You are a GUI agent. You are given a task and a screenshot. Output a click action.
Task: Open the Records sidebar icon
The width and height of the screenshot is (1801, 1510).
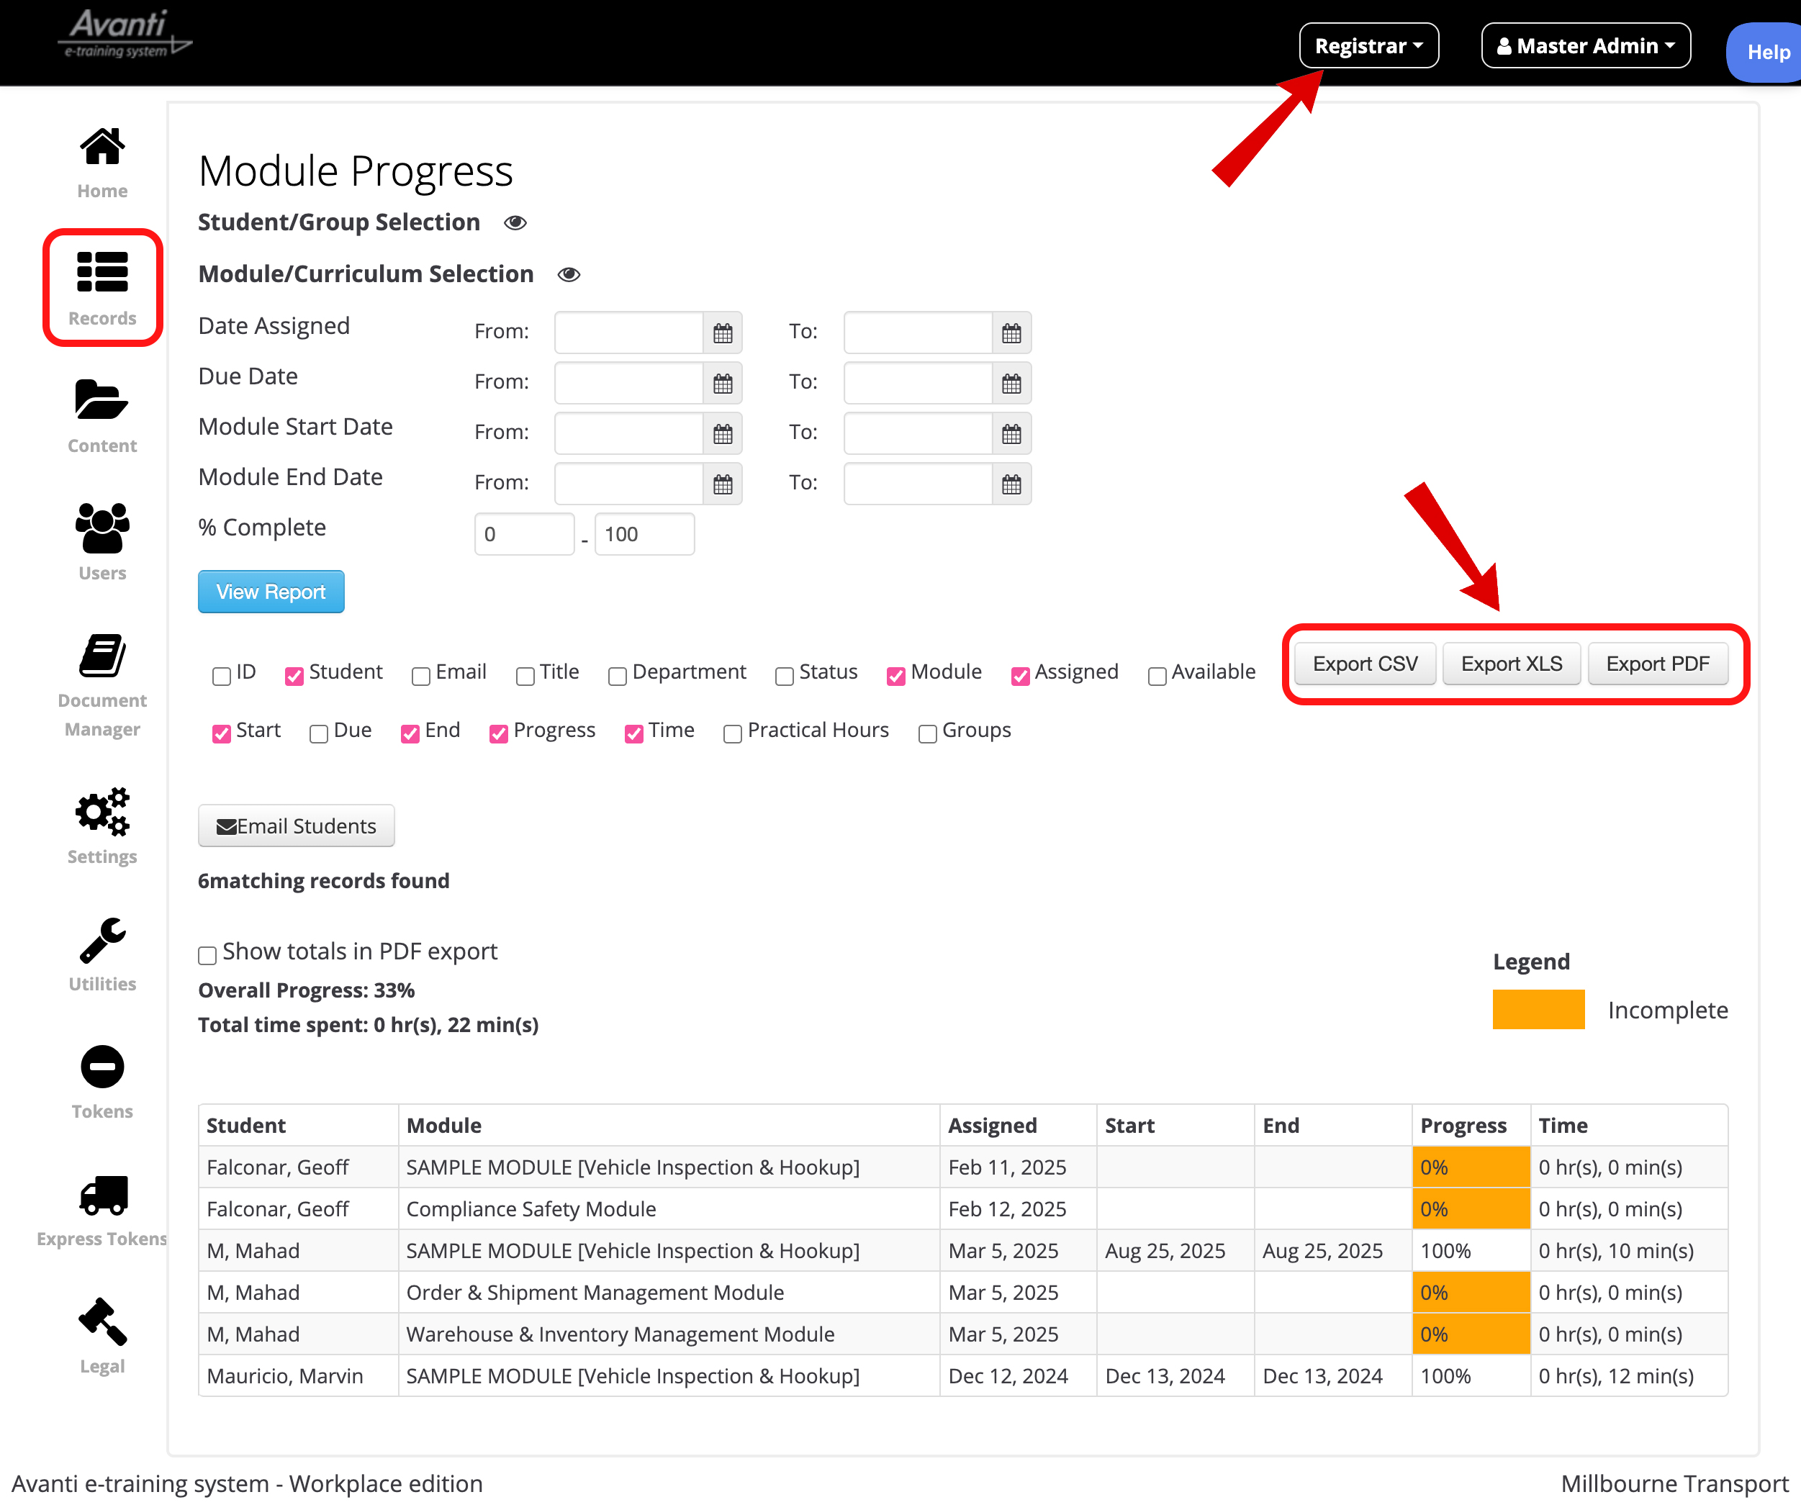[x=102, y=273]
